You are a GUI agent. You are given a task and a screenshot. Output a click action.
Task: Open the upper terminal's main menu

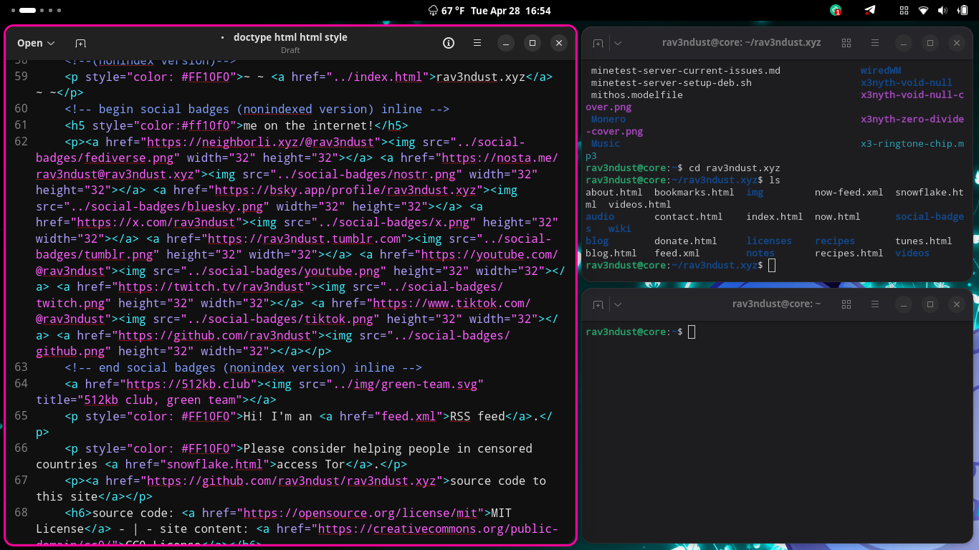tap(874, 43)
